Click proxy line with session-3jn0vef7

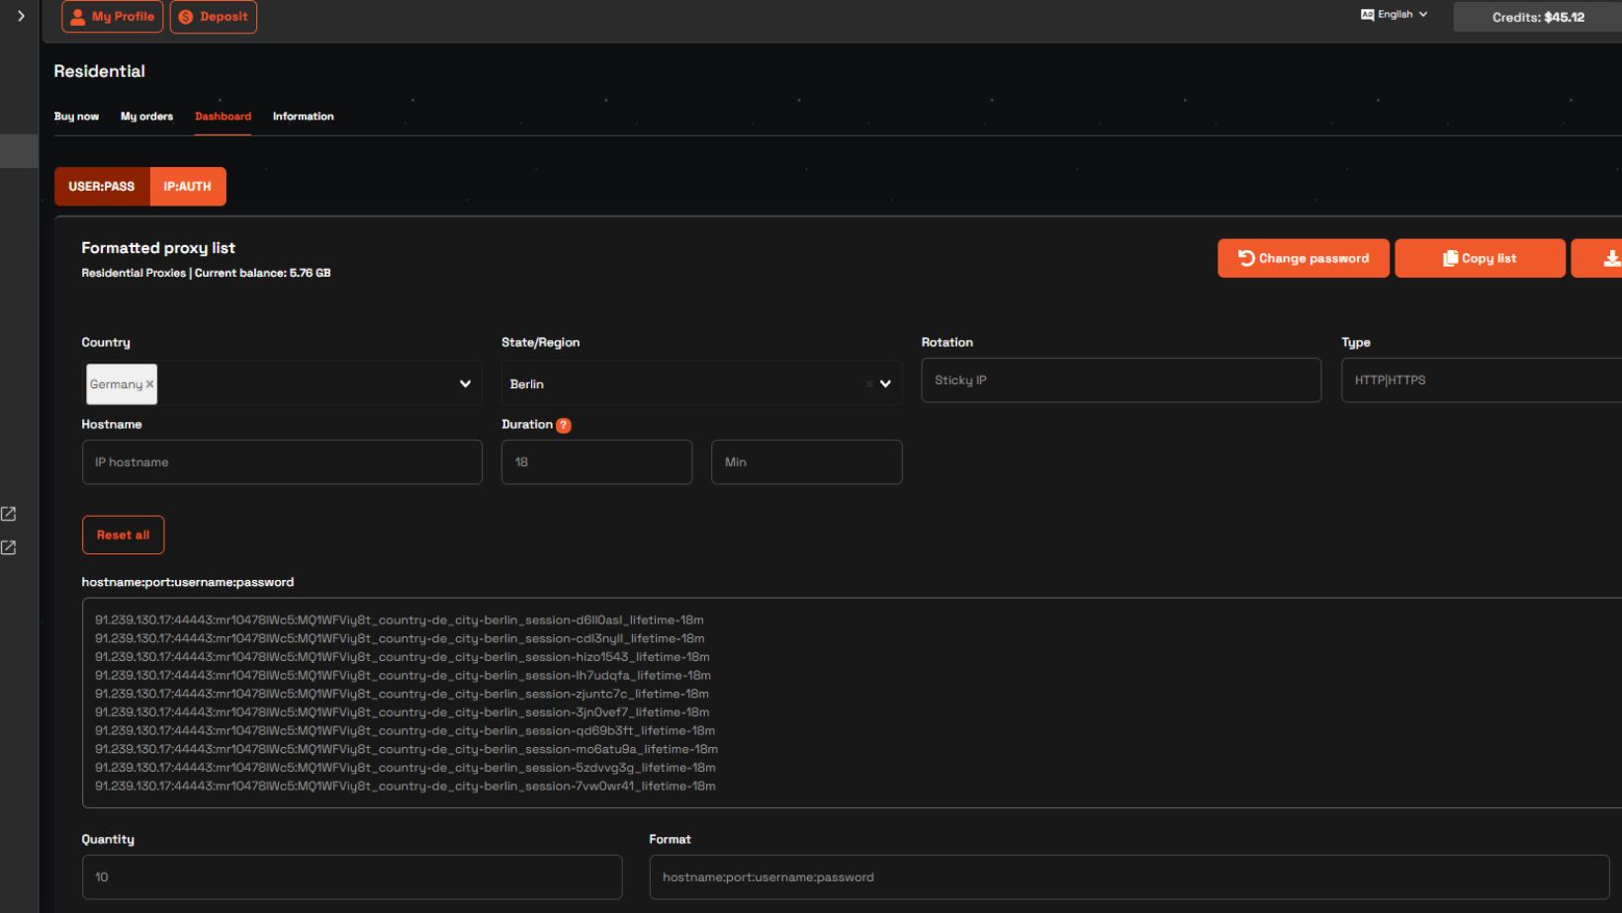coord(403,712)
